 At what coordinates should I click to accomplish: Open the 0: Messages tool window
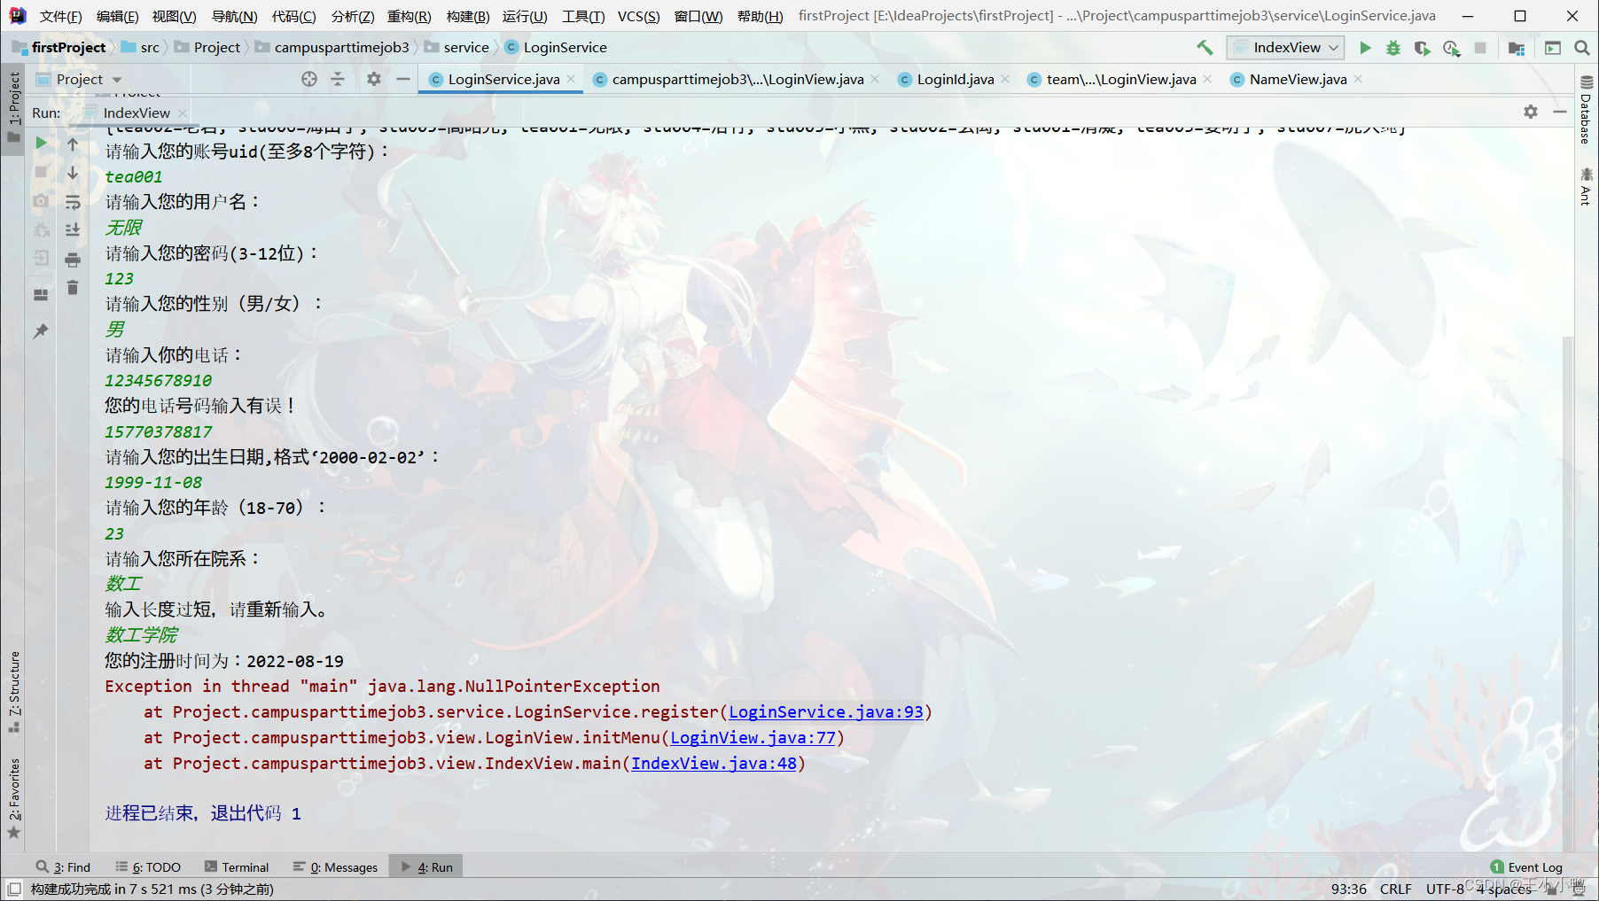click(336, 867)
